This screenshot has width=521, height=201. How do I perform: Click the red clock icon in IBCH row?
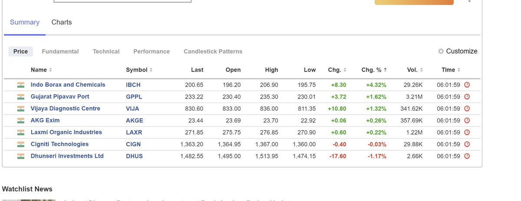click(x=467, y=85)
